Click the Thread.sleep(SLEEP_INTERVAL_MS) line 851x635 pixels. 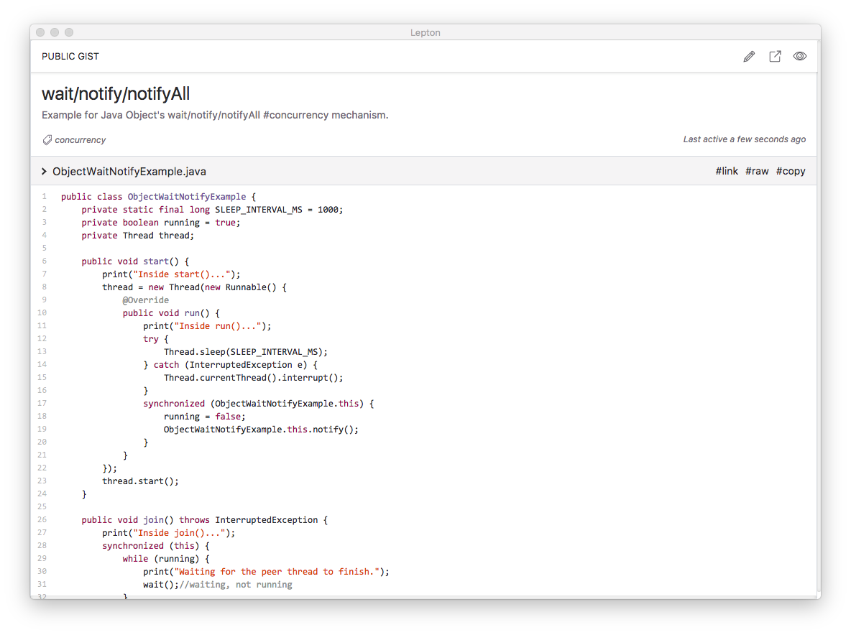point(246,352)
